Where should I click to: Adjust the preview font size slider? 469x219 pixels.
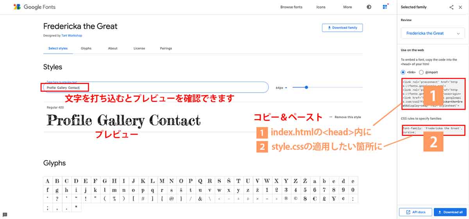click(306, 87)
